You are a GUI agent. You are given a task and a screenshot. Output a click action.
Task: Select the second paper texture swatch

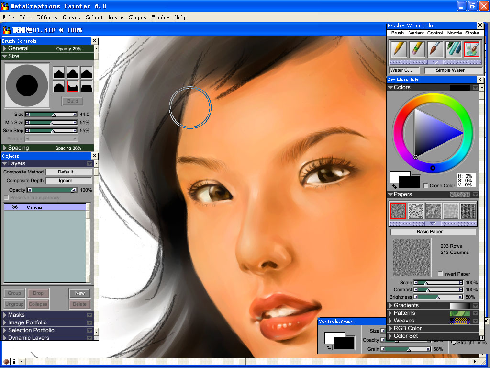416,211
